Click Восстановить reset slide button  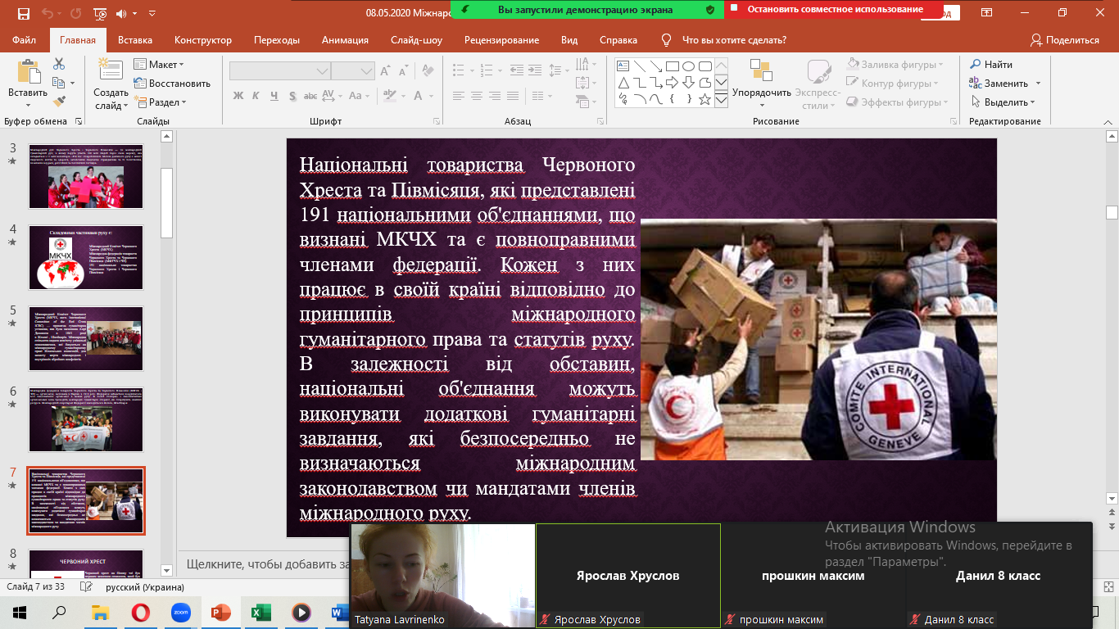click(x=172, y=84)
